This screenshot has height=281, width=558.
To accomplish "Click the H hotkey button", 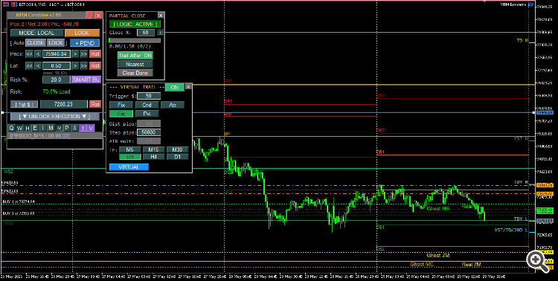I will coord(27,128).
